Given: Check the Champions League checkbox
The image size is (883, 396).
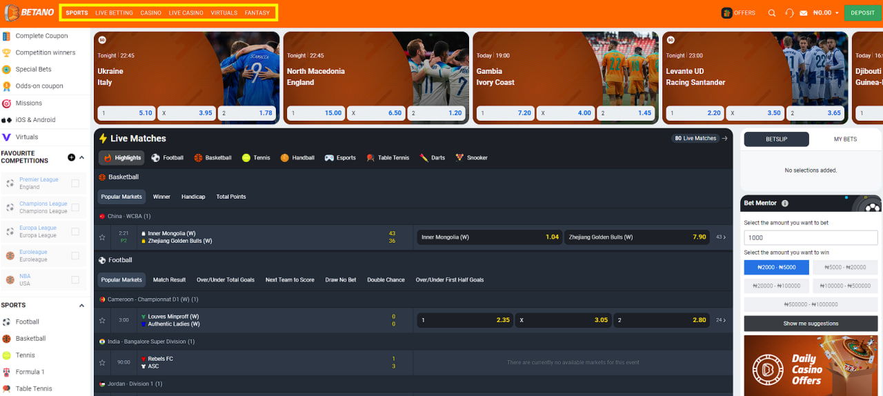Looking at the screenshot, I should (x=75, y=208).
